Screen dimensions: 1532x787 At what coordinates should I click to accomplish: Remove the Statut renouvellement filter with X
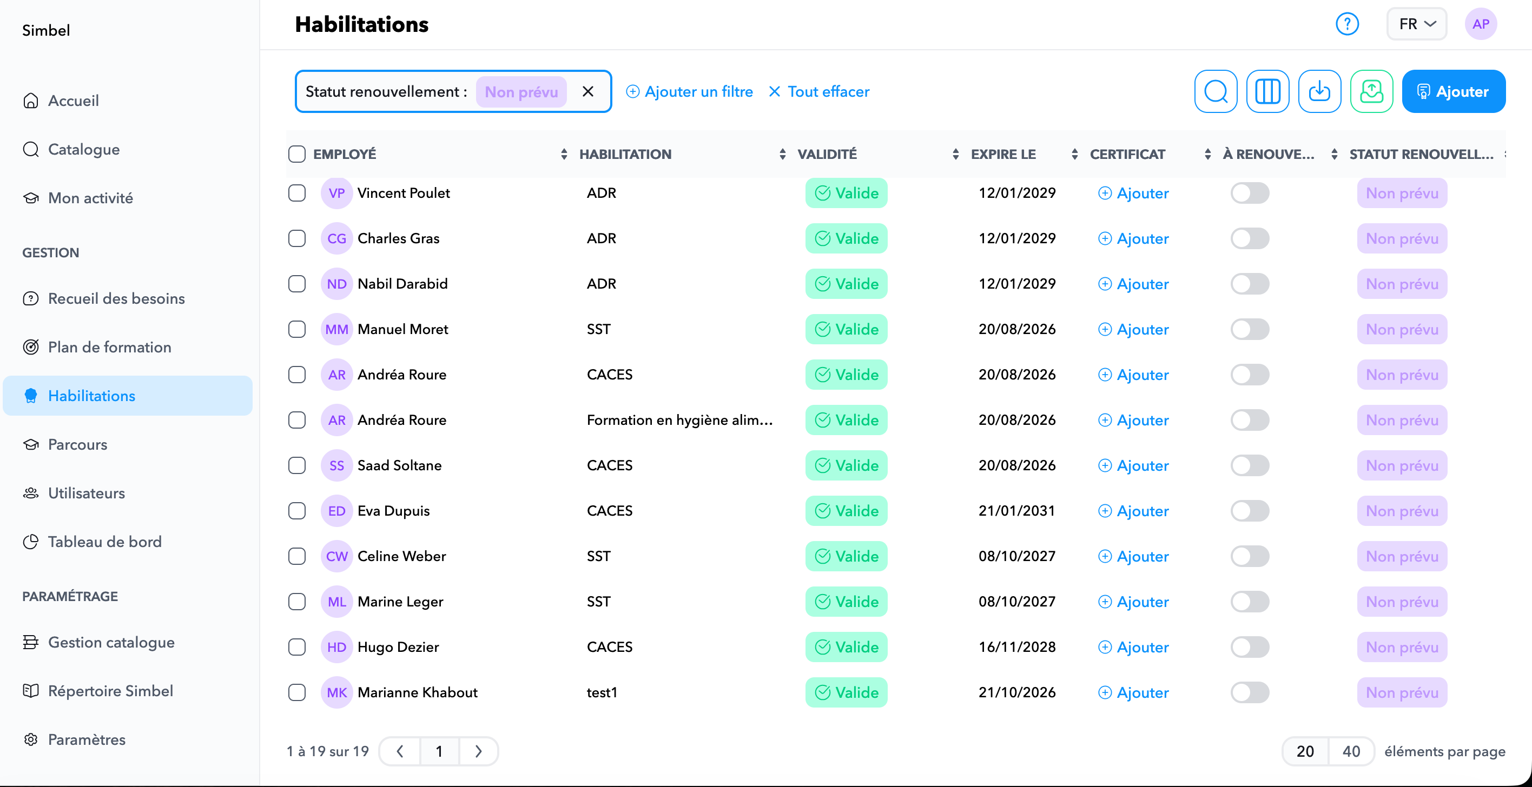pyautogui.click(x=587, y=91)
